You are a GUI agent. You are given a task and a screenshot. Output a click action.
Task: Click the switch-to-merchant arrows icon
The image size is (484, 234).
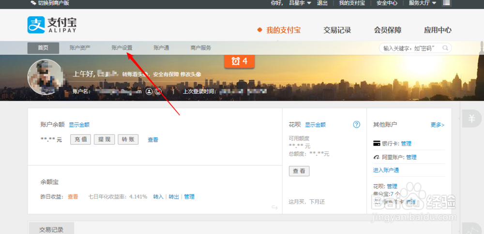[34, 3]
